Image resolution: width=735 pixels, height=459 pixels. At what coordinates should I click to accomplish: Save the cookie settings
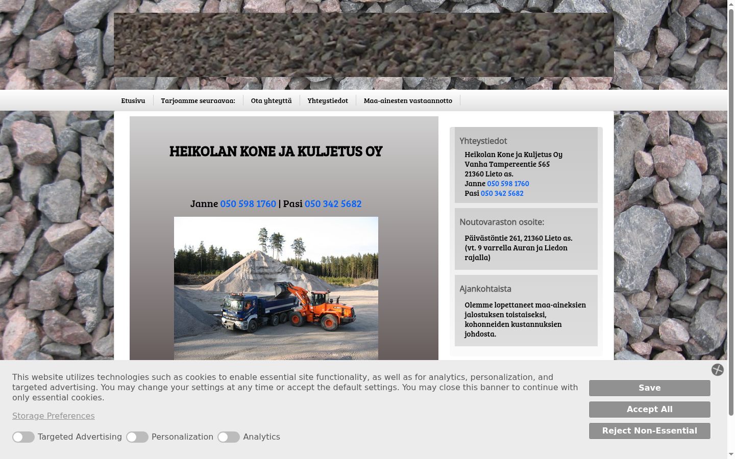650,388
